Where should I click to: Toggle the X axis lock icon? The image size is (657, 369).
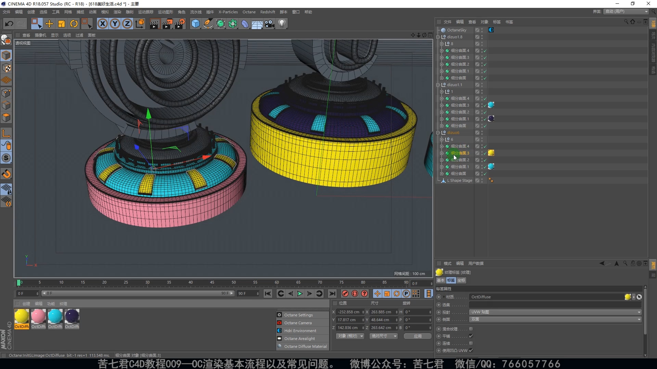(102, 24)
